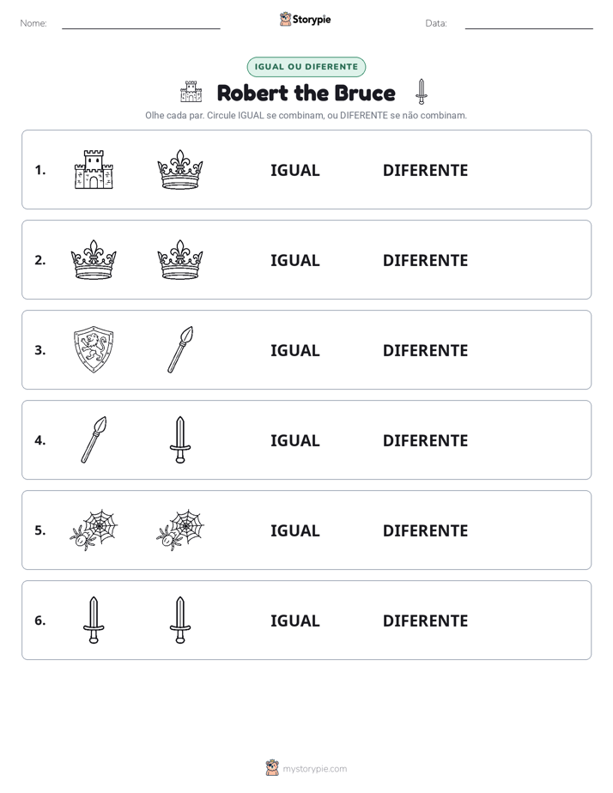Click the sword icon in row 4
The image size is (613, 793).
coord(180,439)
